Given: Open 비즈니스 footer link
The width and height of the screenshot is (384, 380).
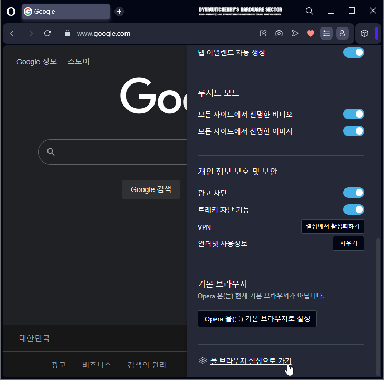Looking at the screenshot, I should point(97,365).
